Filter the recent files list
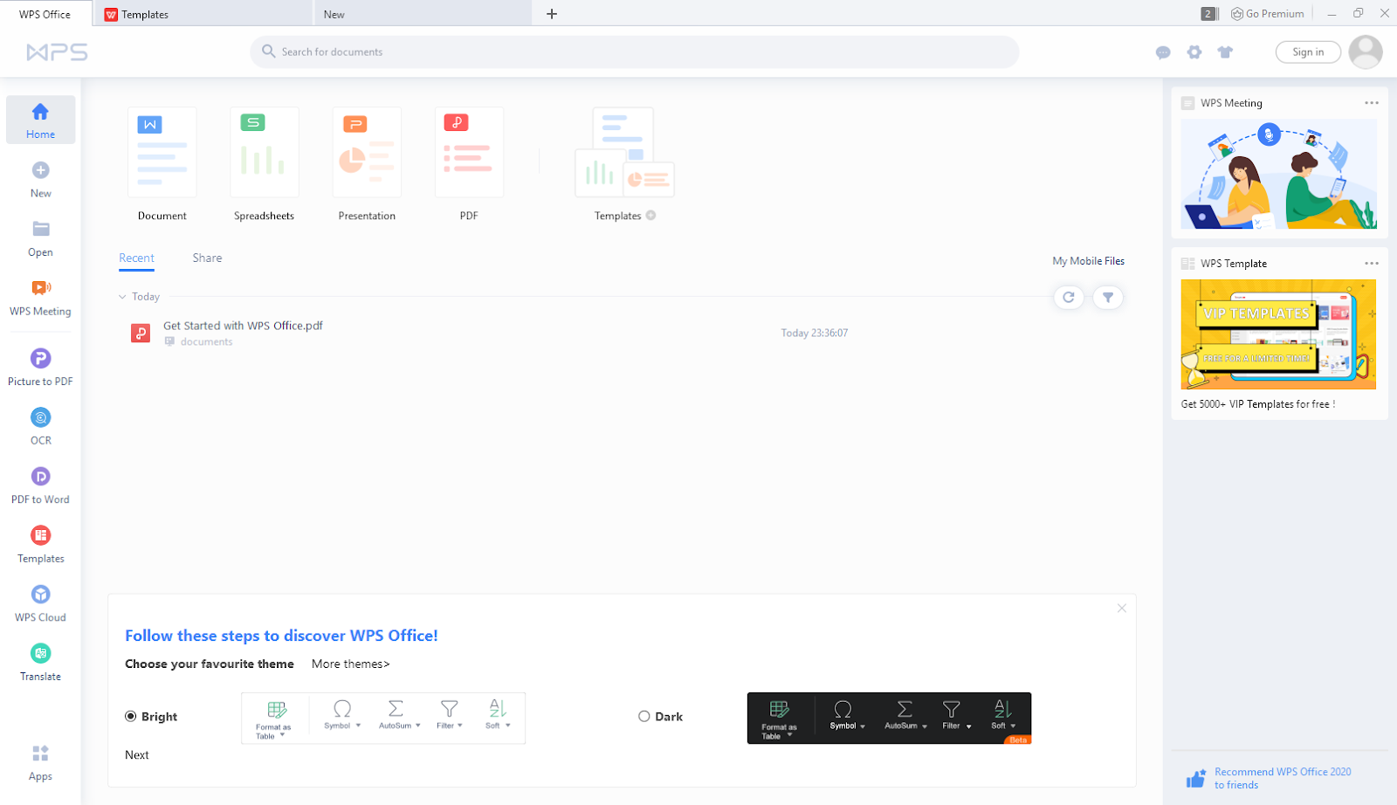 (x=1108, y=298)
